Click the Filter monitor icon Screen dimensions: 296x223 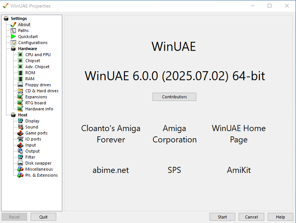[x=20, y=157]
